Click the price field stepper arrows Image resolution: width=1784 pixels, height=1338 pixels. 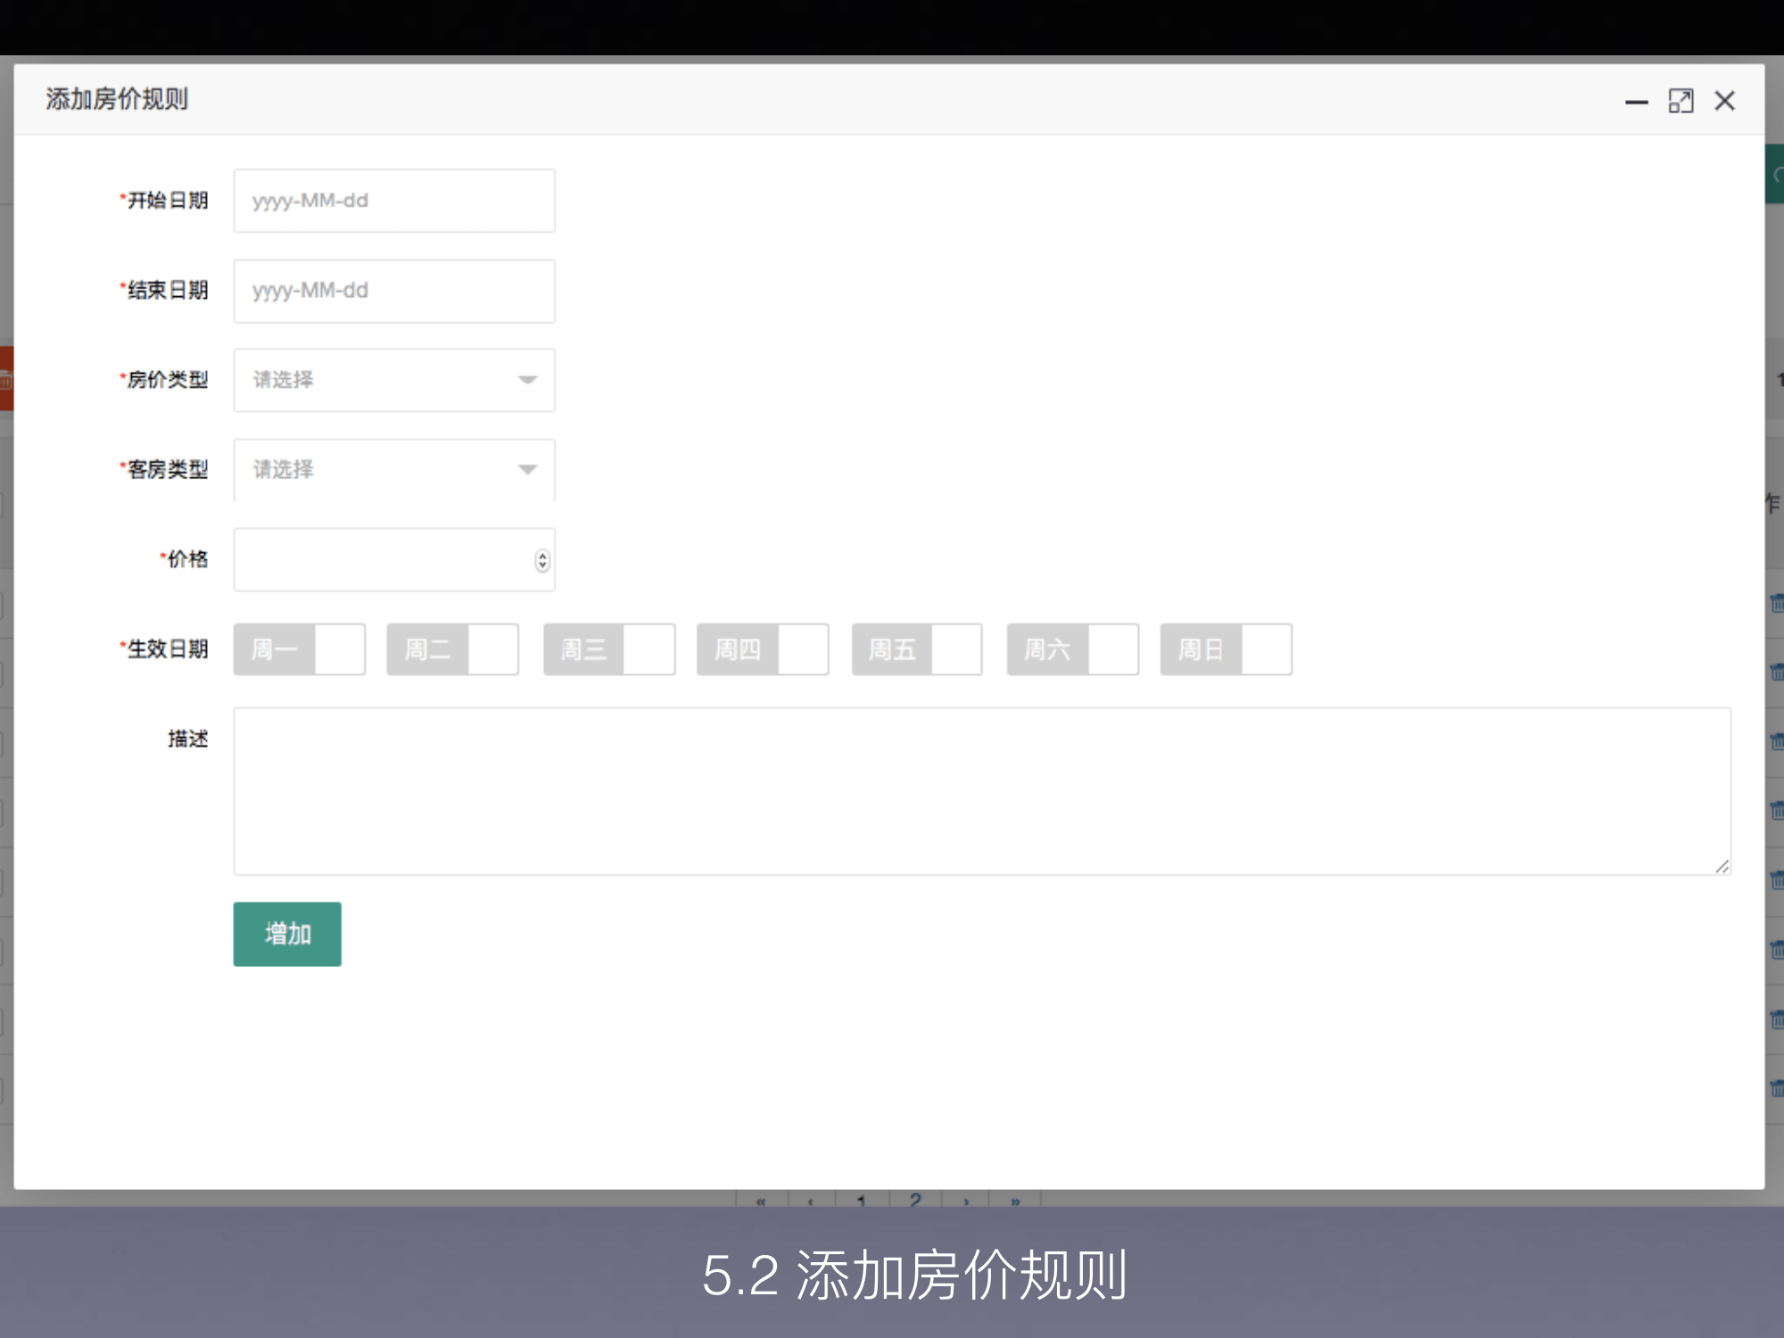(542, 560)
